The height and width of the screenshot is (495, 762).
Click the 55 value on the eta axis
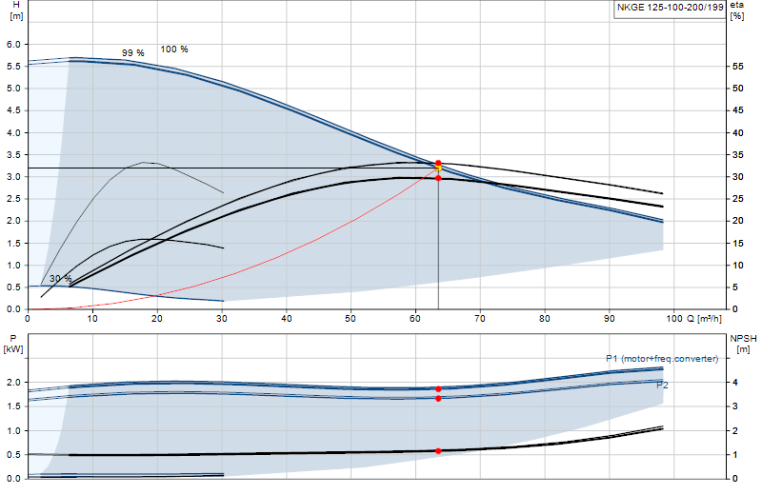(x=737, y=67)
